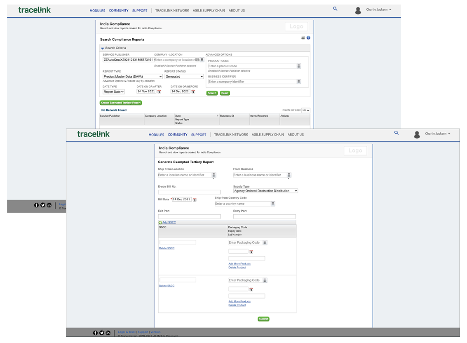The image size is (467, 343).
Task: Open lookup icon for first Packaging Code field
Action: pos(265,242)
